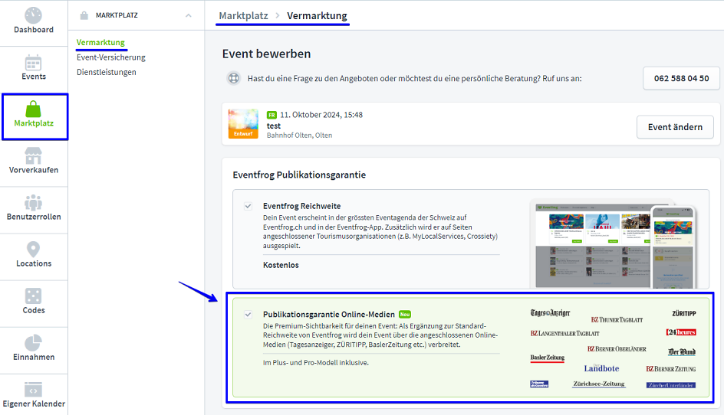Click the Eigener Kalender code icon
724x415 pixels.
coord(34,389)
